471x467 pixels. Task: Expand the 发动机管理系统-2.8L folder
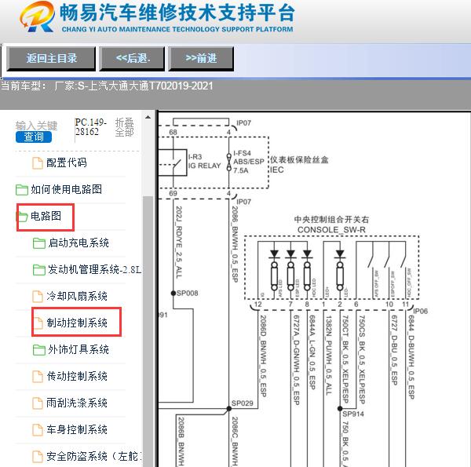coord(94,269)
